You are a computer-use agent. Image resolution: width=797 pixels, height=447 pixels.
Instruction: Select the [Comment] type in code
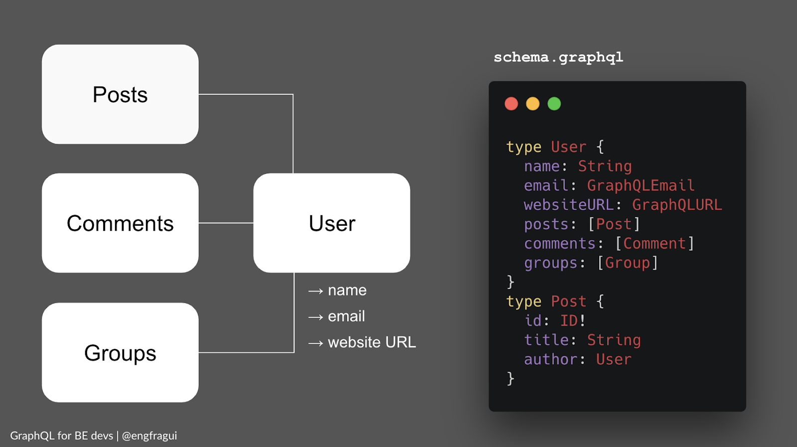click(x=654, y=244)
